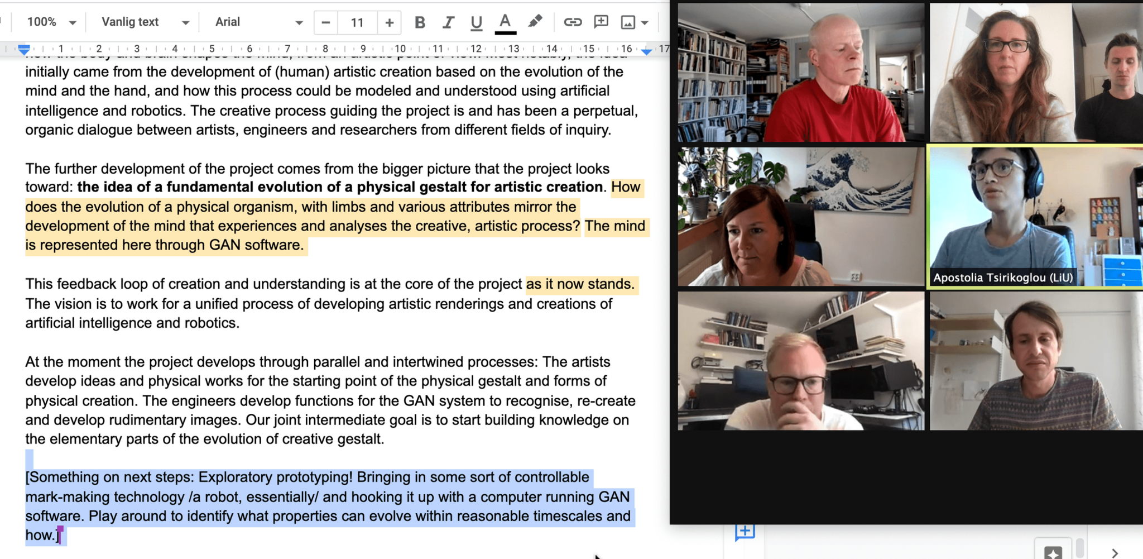This screenshot has height=559, width=1143.
Task: Decrease font size with minus button
Action: [326, 22]
